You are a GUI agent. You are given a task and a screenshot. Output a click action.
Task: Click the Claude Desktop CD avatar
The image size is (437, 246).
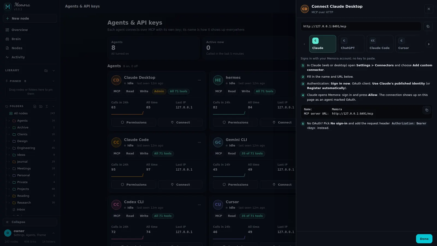coord(116,80)
